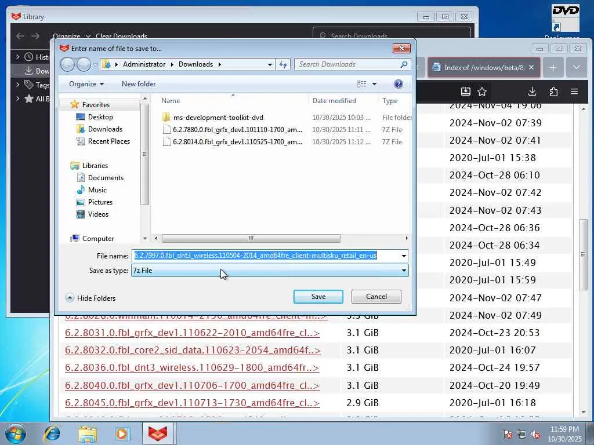
Task: Launch Internet Explorer from the taskbar
Action: 52,433
